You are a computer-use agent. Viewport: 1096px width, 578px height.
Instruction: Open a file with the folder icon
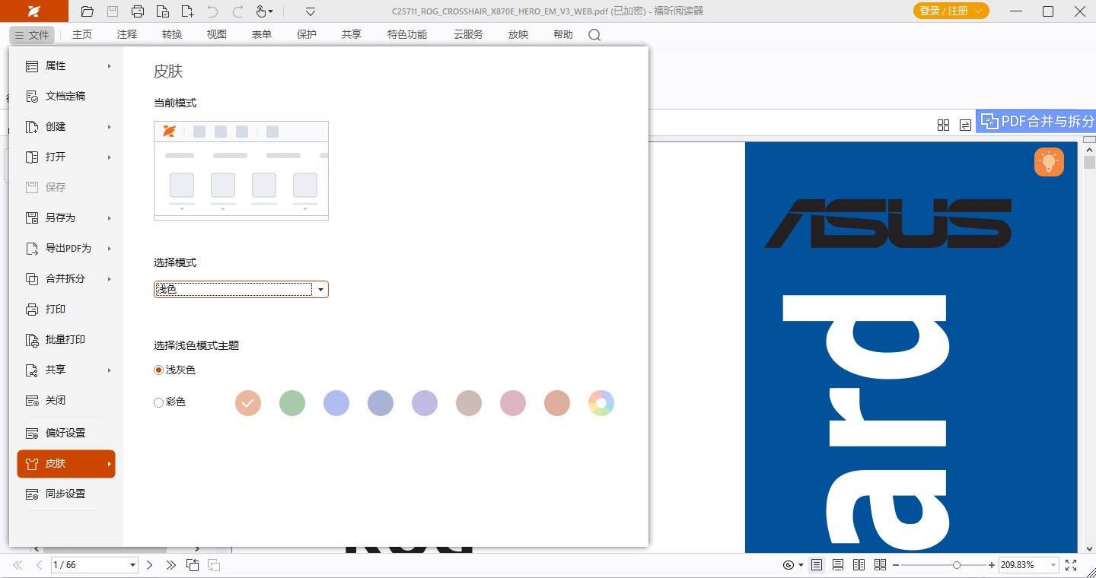[x=87, y=11]
